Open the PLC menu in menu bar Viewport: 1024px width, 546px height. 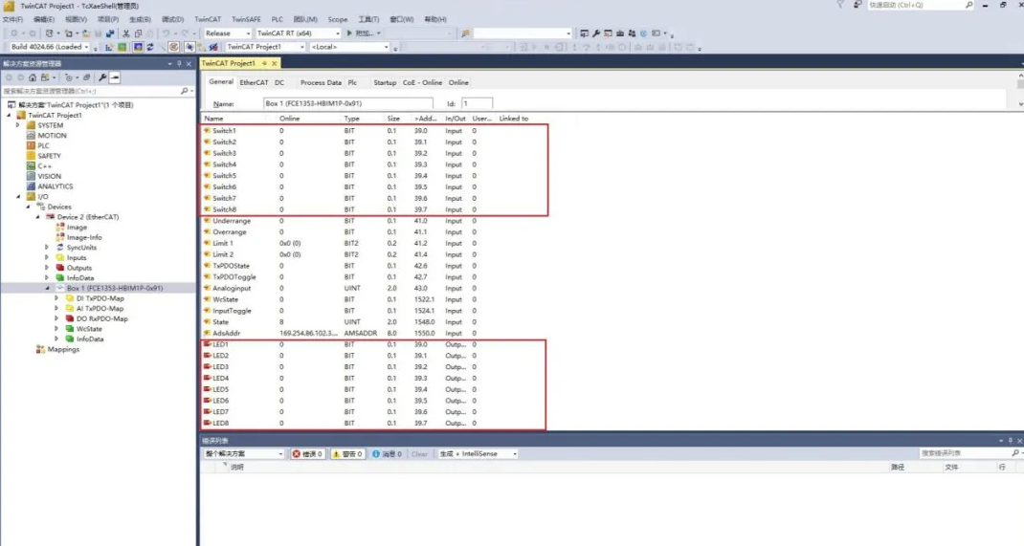(277, 19)
